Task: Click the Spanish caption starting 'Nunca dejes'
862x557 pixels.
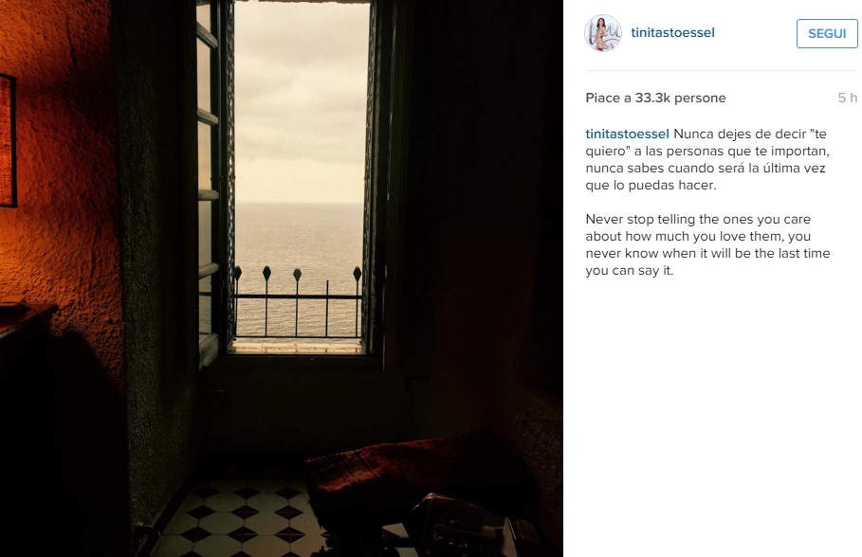Action: point(707,159)
